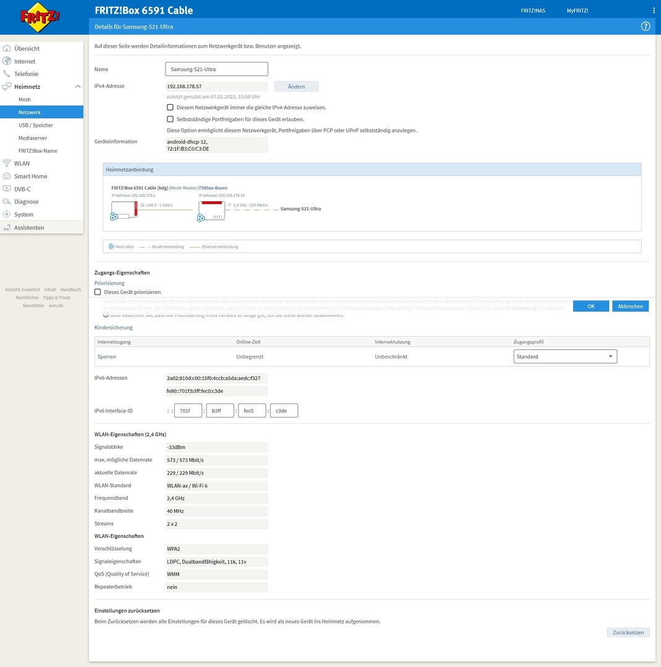Open the Zugangsprofil Standard dropdown

565,356
